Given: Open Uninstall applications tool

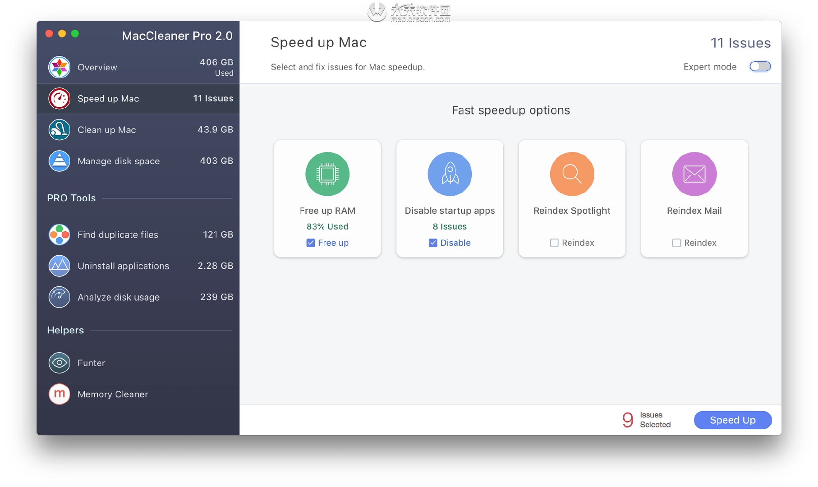Looking at the screenshot, I should 138,266.
